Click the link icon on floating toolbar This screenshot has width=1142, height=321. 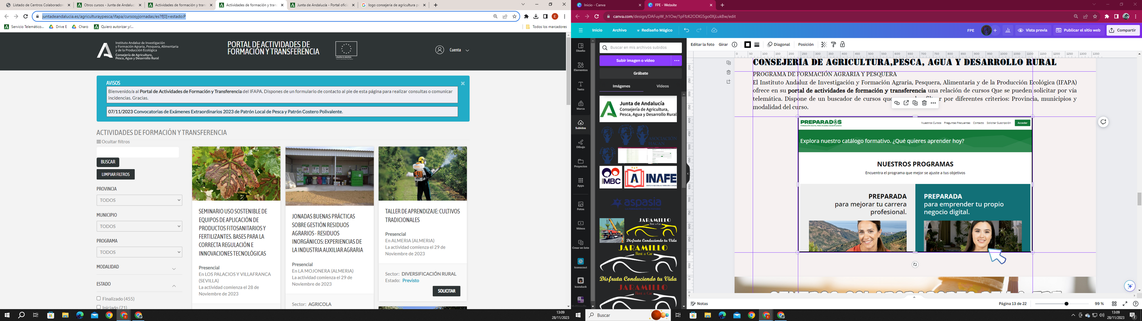point(897,103)
